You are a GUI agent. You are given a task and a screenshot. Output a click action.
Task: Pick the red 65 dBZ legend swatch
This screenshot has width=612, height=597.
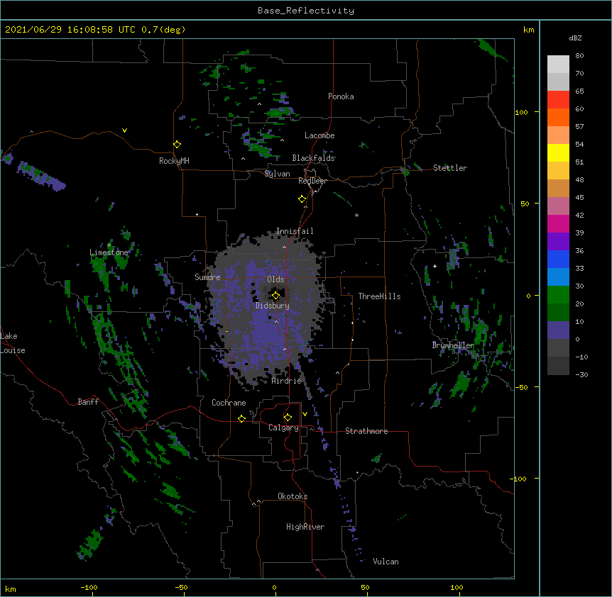click(x=558, y=100)
